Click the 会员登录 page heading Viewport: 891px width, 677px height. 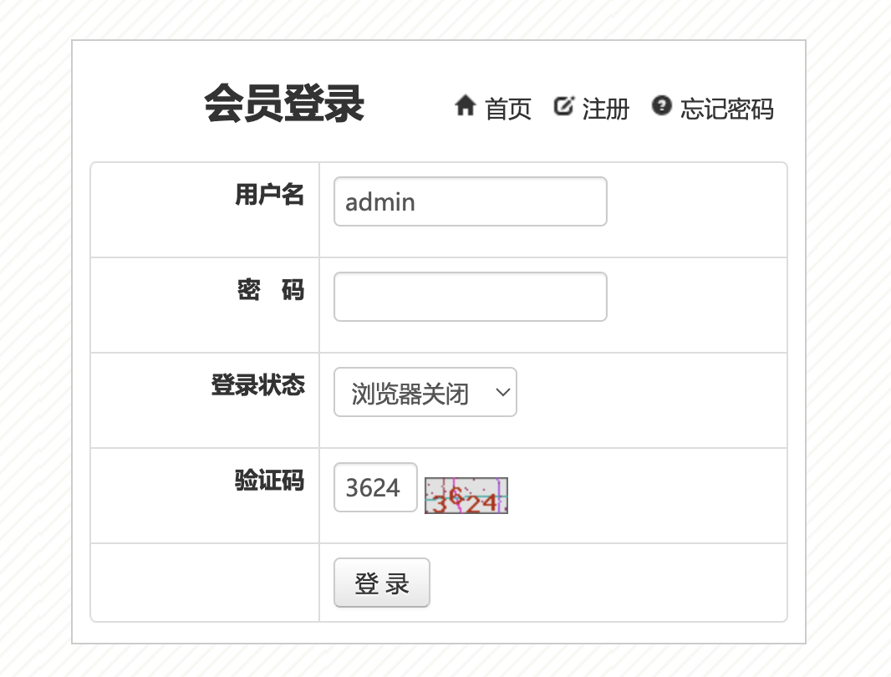pos(284,104)
